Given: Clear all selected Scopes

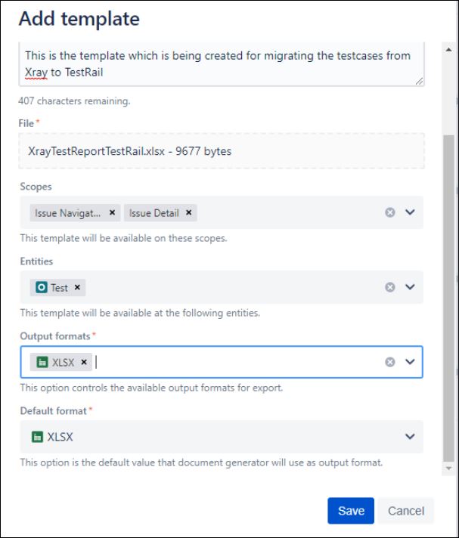Looking at the screenshot, I should click(390, 213).
